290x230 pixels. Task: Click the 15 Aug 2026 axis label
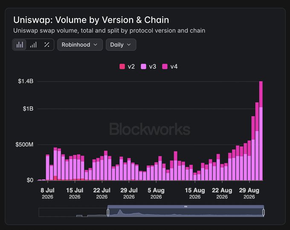195,194
